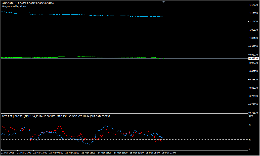Click the chart shift triangle marker at top
The image size is (260, 156).
[163, 2]
